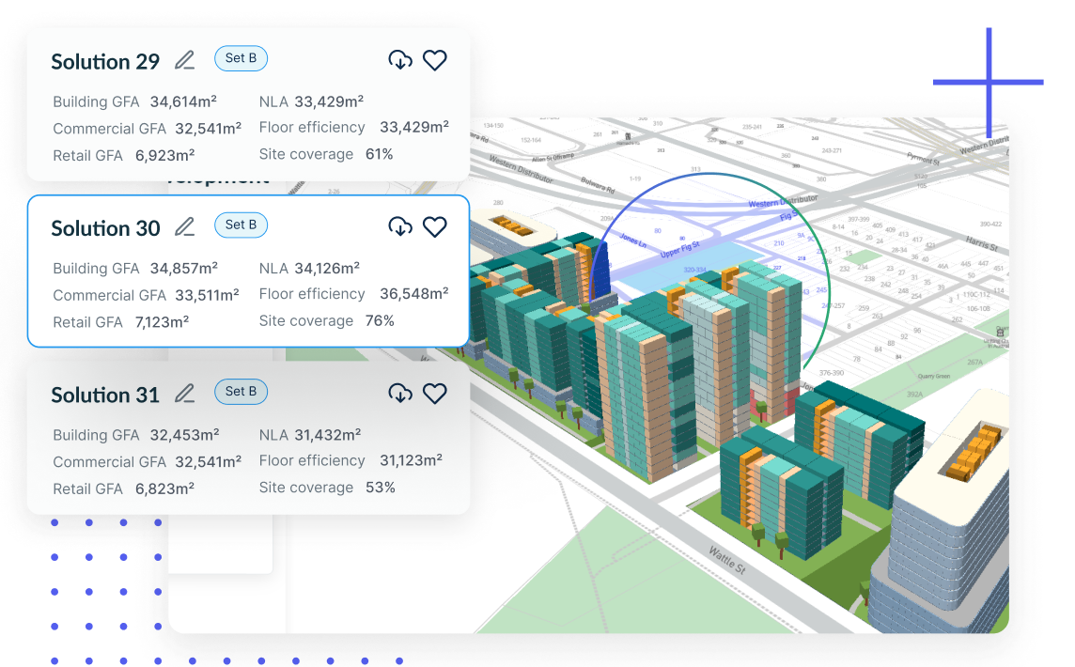Image resolution: width=1075 pixels, height=667 pixels.
Task: Mark Solution 31 as favorite
Action: point(434,394)
